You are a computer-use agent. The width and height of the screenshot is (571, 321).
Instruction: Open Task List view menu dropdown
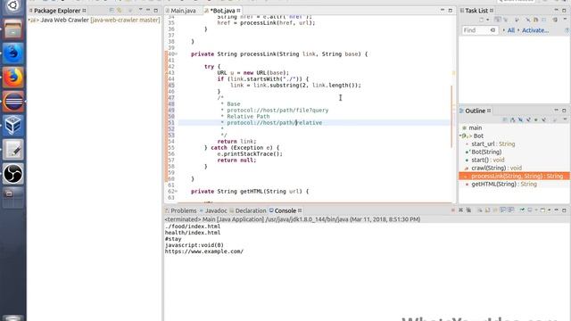[565, 20]
